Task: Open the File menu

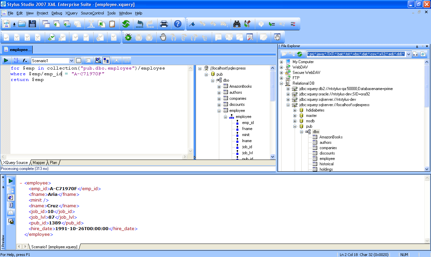Action: pos(10,13)
